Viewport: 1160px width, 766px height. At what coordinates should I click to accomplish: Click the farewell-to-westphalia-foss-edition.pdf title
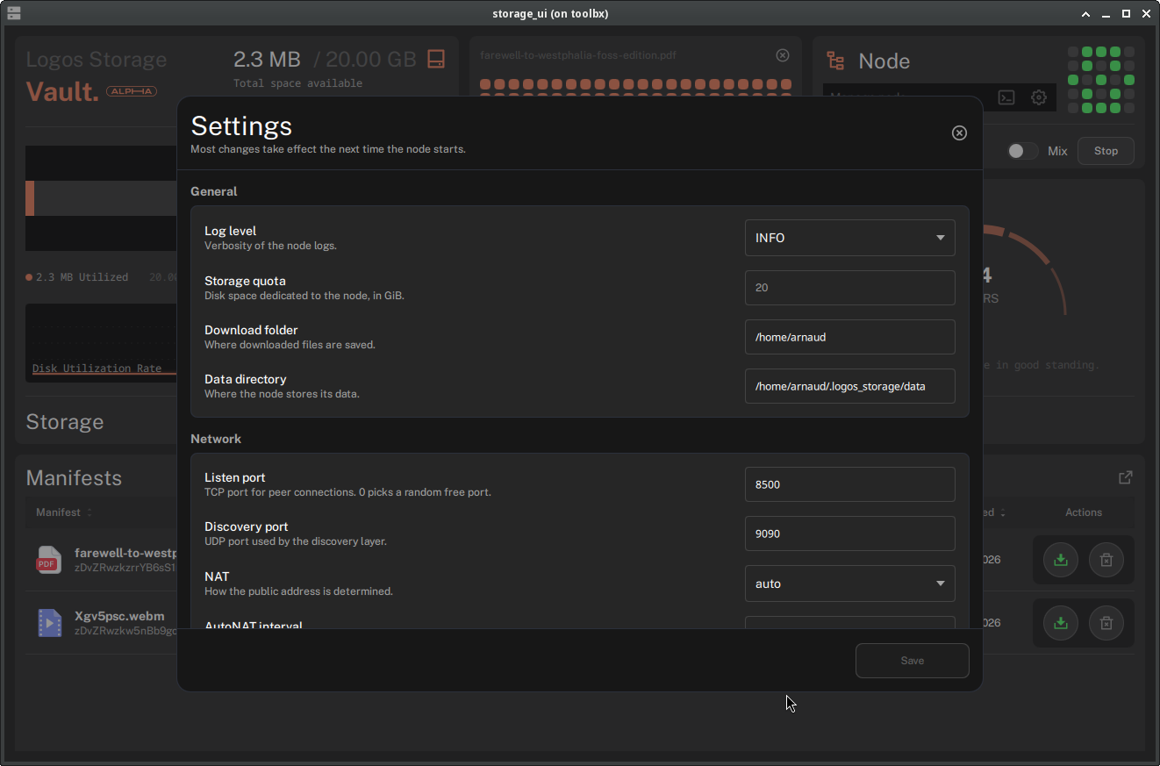(578, 55)
